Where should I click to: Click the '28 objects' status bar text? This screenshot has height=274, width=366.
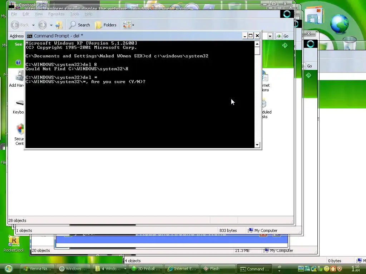(17, 220)
